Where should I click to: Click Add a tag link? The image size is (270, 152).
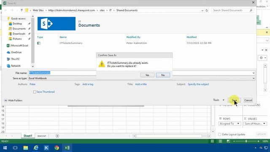click(88, 84)
